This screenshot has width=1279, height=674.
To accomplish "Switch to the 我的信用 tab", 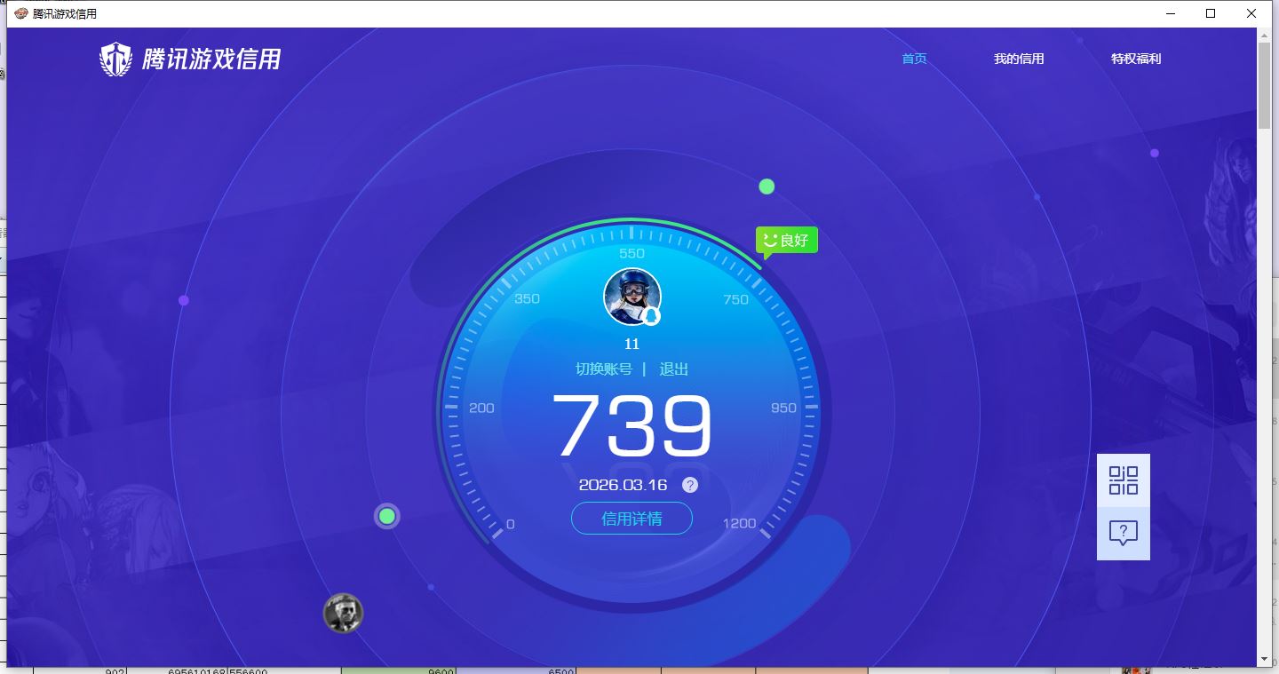I will point(1019,59).
